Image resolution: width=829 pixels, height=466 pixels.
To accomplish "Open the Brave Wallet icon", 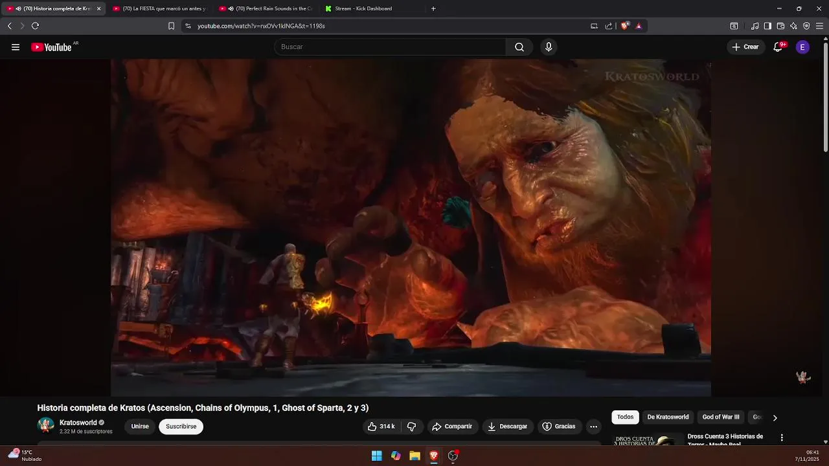I will pyautogui.click(x=780, y=26).
